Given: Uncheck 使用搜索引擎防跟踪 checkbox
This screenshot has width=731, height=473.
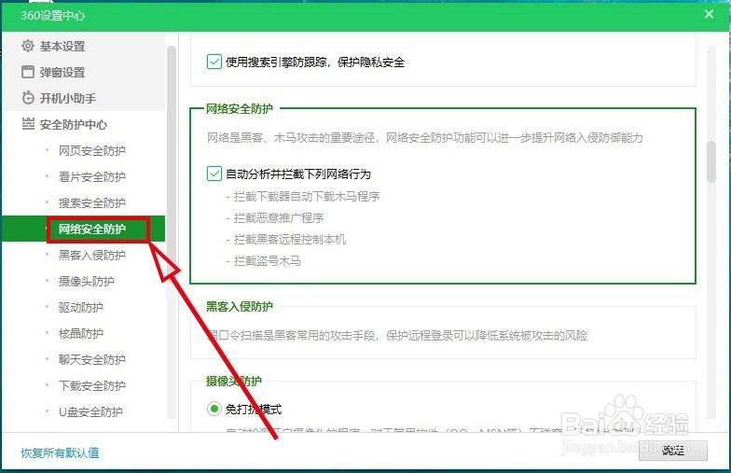Looking at the screenshot, I should 214,62.
